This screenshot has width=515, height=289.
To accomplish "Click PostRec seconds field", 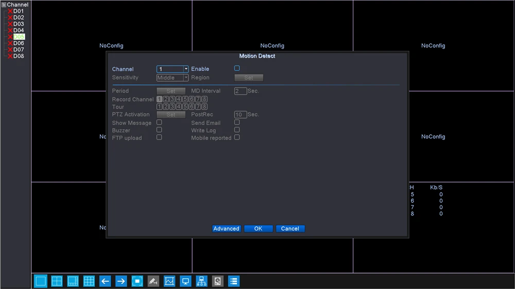I will click(241, 115).
